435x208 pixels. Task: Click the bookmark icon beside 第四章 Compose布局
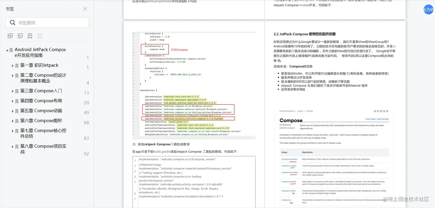tap(17, 101)
